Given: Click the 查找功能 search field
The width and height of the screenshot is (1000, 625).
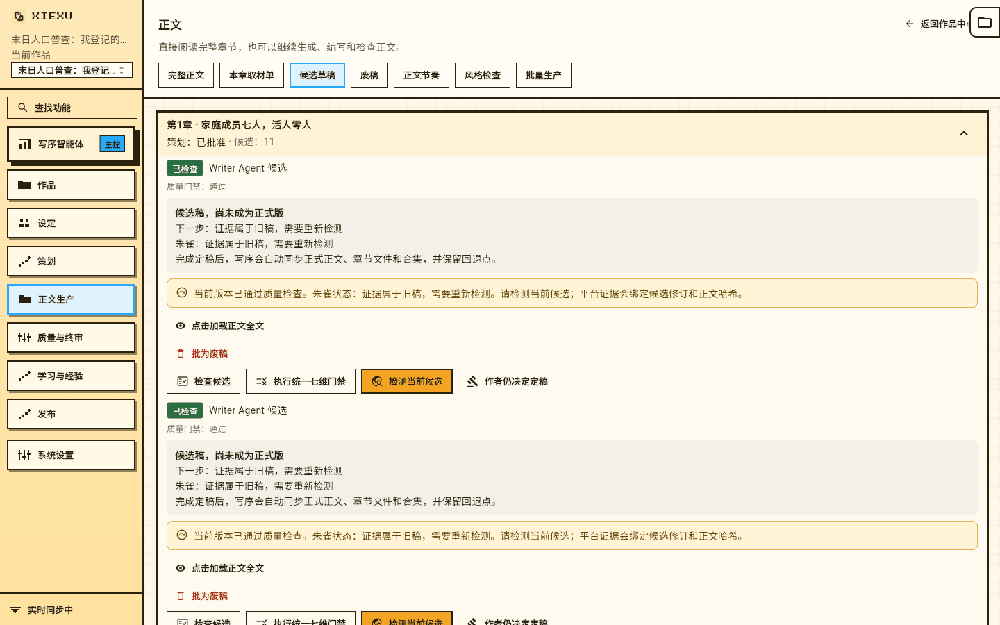Looking at the screenshot, I should point(72,108).
